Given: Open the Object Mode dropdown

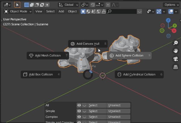Looking at the screenshot, I should 18,11.
